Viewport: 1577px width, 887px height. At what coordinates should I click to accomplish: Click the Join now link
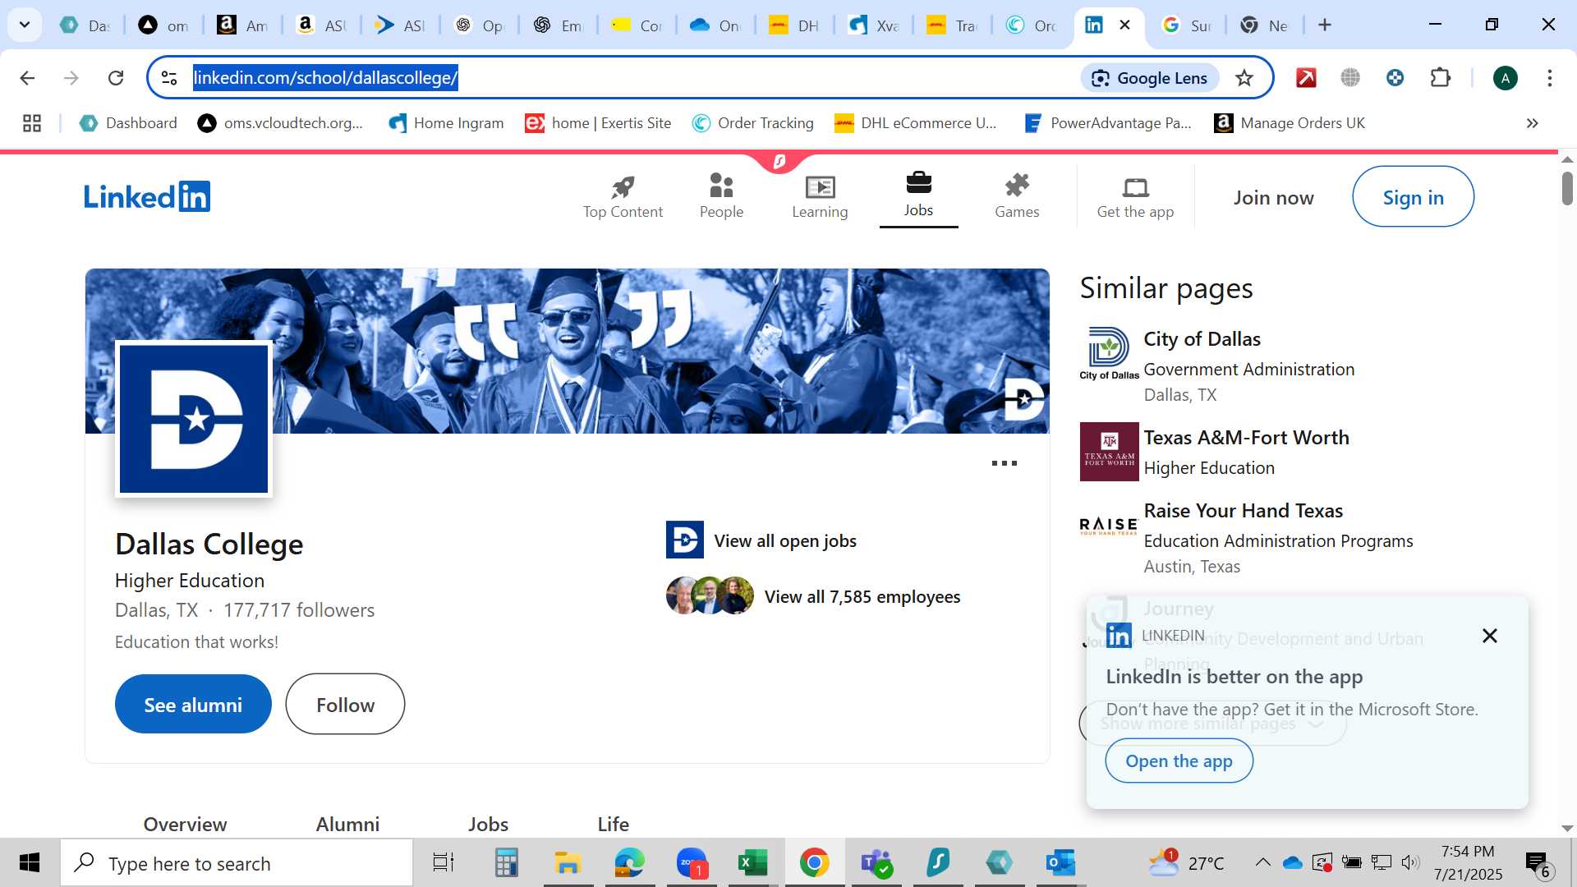point(1273,198)
